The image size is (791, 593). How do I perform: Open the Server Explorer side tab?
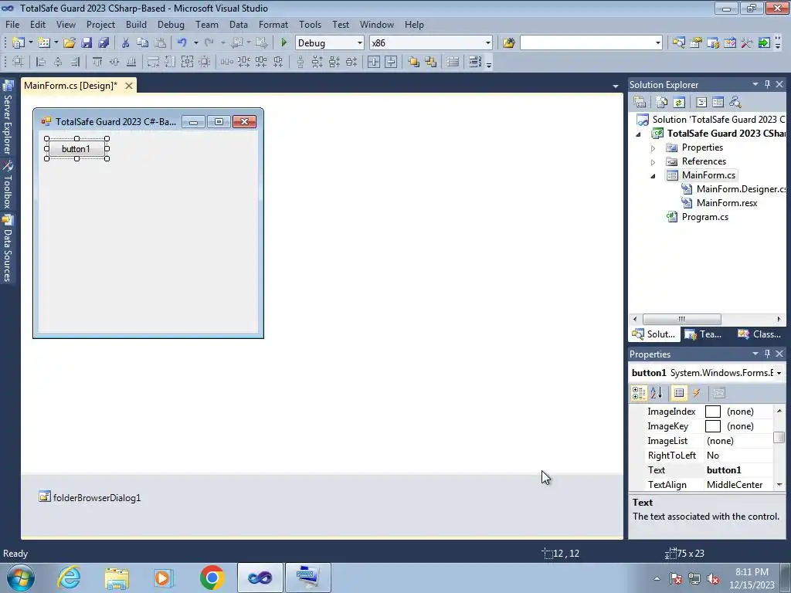coord(7,117)
